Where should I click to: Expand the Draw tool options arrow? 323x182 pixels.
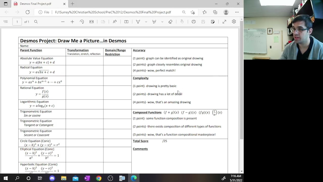pyautogui.click(x=146, y=22)
